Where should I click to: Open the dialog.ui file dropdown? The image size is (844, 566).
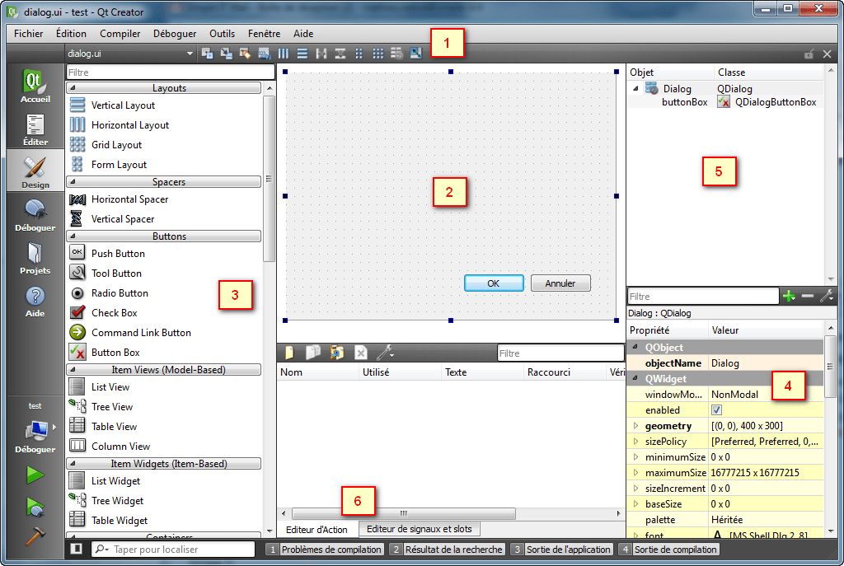(x=129, y=54)
